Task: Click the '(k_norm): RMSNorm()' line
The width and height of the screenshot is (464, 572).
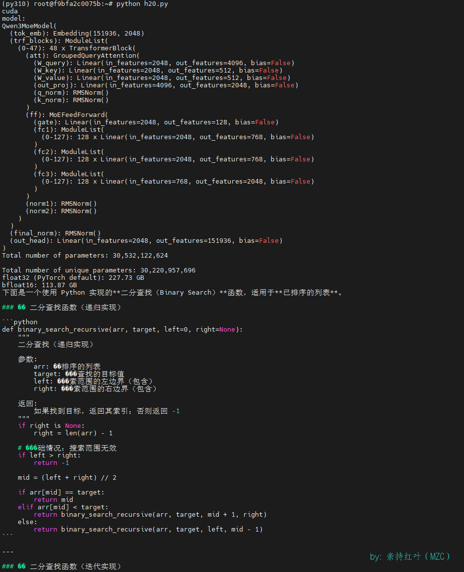Action: (71, 100)
